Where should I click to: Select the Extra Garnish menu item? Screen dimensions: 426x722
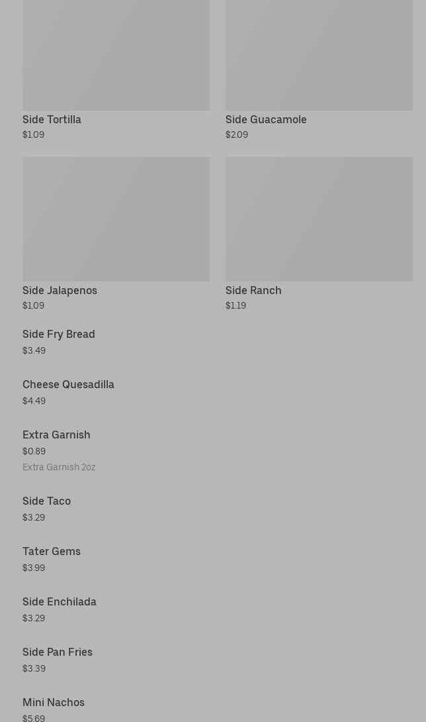click(x=56, y=435)
